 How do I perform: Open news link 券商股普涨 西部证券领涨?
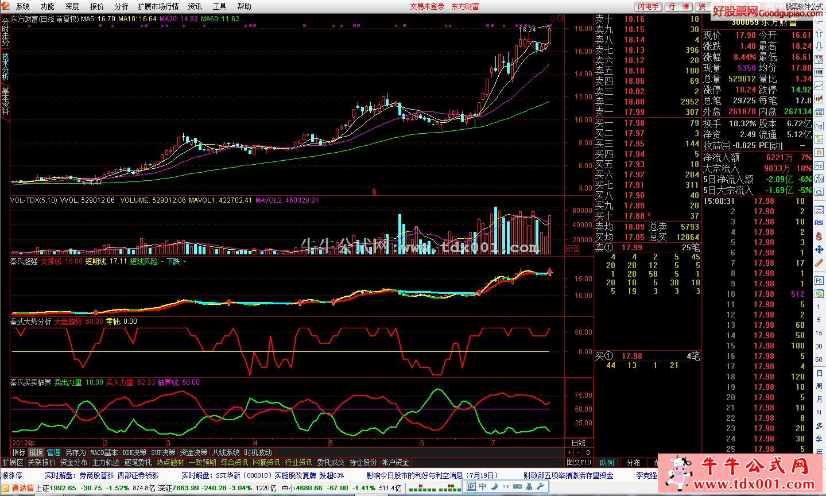119,475
